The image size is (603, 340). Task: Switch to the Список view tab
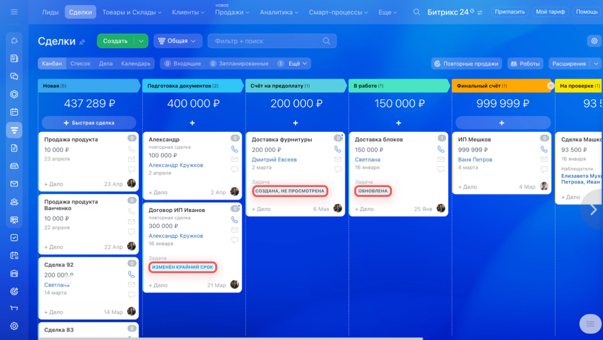click(x=80, y=63)
